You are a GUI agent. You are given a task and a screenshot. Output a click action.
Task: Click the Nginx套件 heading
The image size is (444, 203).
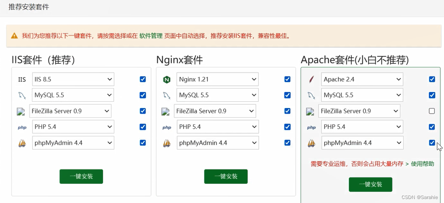[x=179, y=60]
